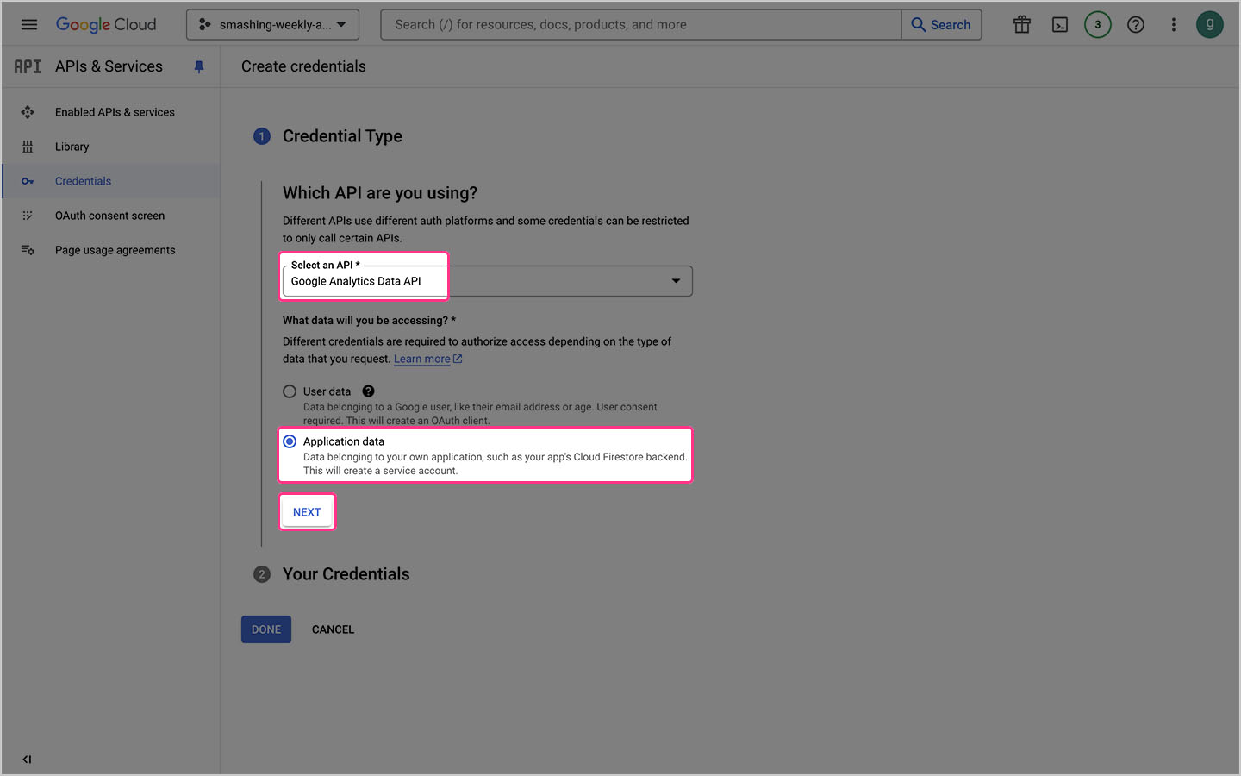The width and height of the screenshot is (1241, 776).
Task: Open the Select an API dropdown
Action: tap(676, 280)
